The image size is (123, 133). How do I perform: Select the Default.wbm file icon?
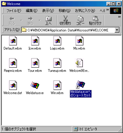click(13, 41)
